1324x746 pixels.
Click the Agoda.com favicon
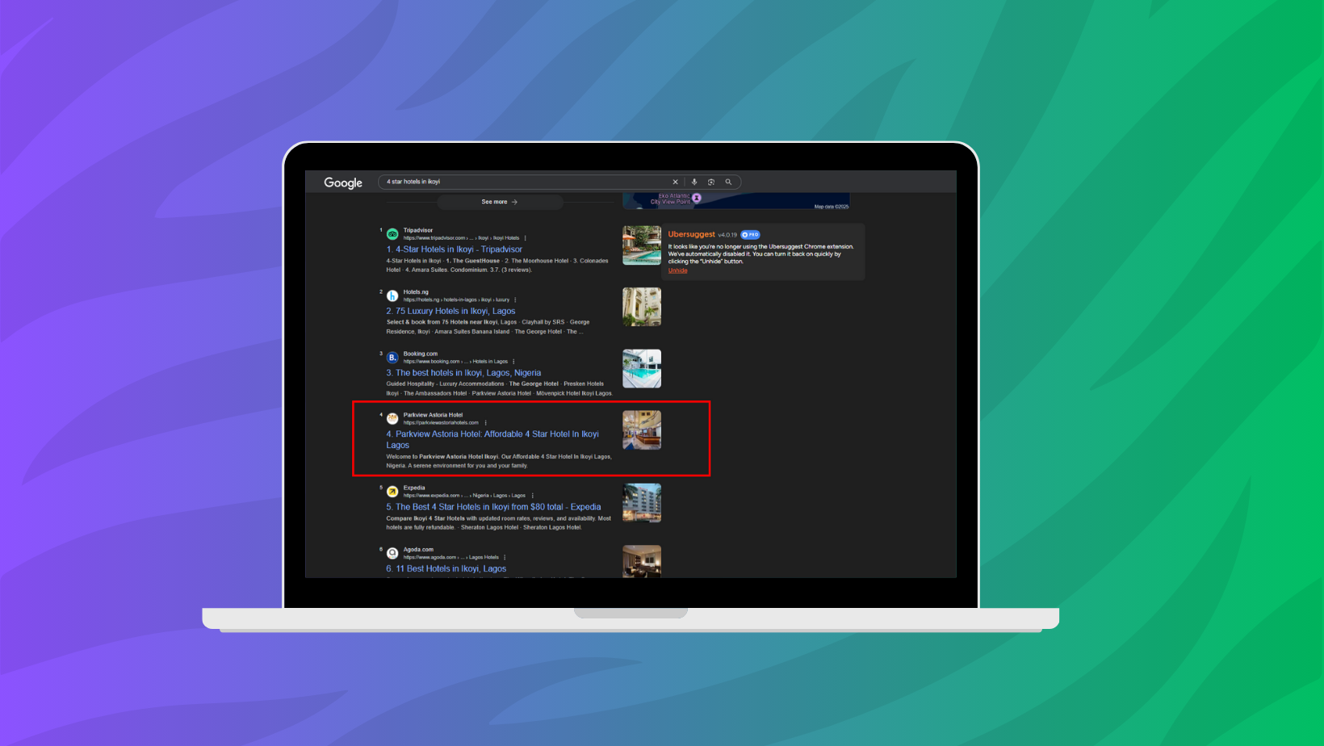[x=392, y=553]
